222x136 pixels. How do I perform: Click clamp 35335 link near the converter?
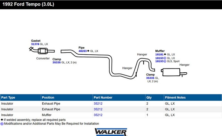tap(57, 62)
